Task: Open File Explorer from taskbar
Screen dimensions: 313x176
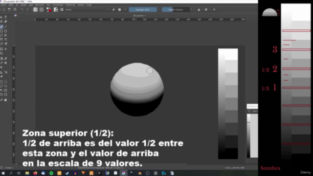Action: pyautogui.click(x=27, y=173)
